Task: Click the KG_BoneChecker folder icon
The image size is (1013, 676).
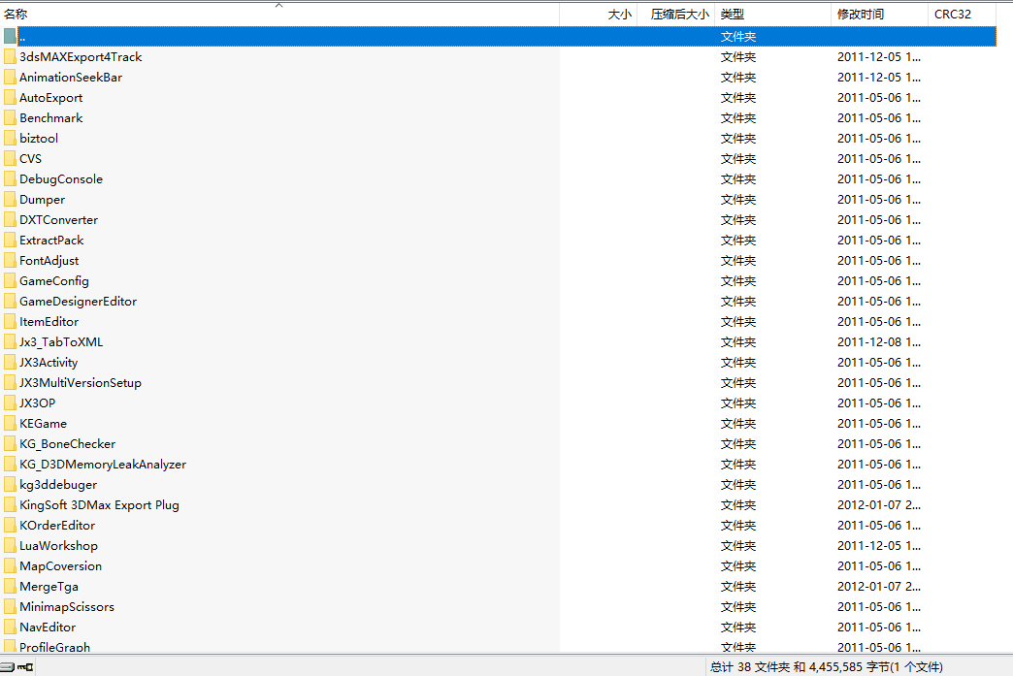Action: (10, 444)
